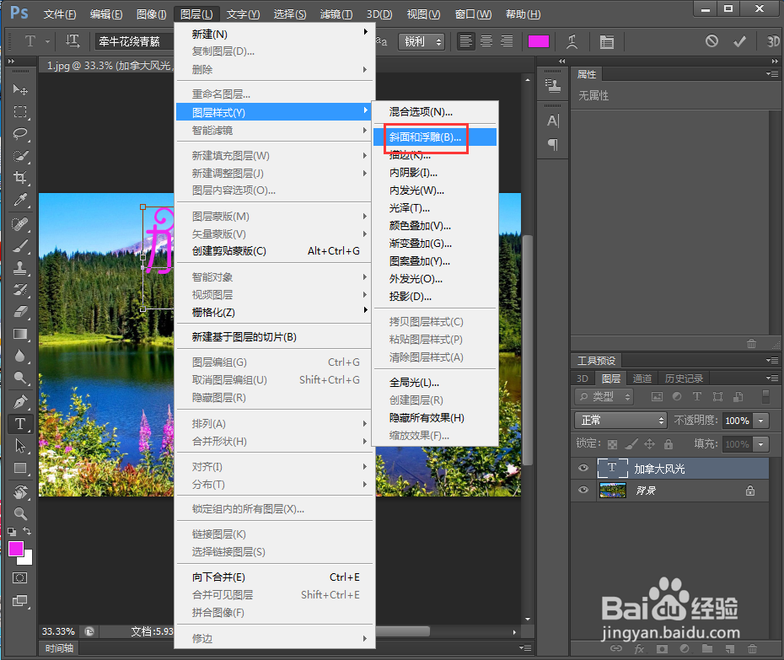
Task: Toggle lock position in the Layers panel
Action: (648, 444)
